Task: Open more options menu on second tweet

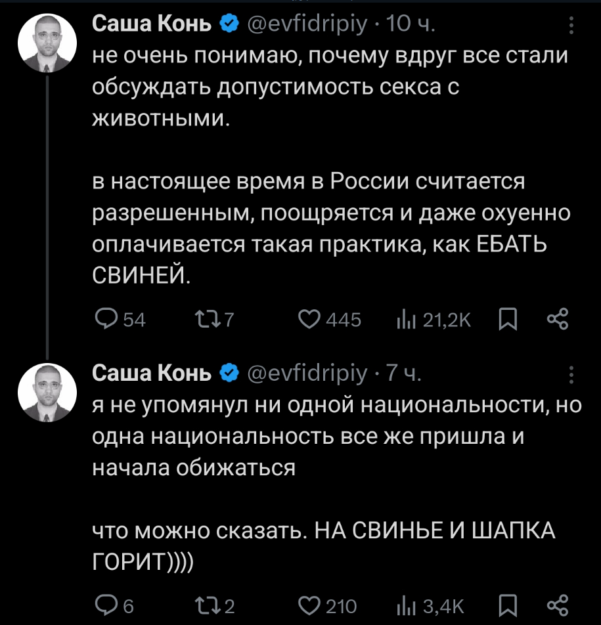Action: click(x=571, y=374)
